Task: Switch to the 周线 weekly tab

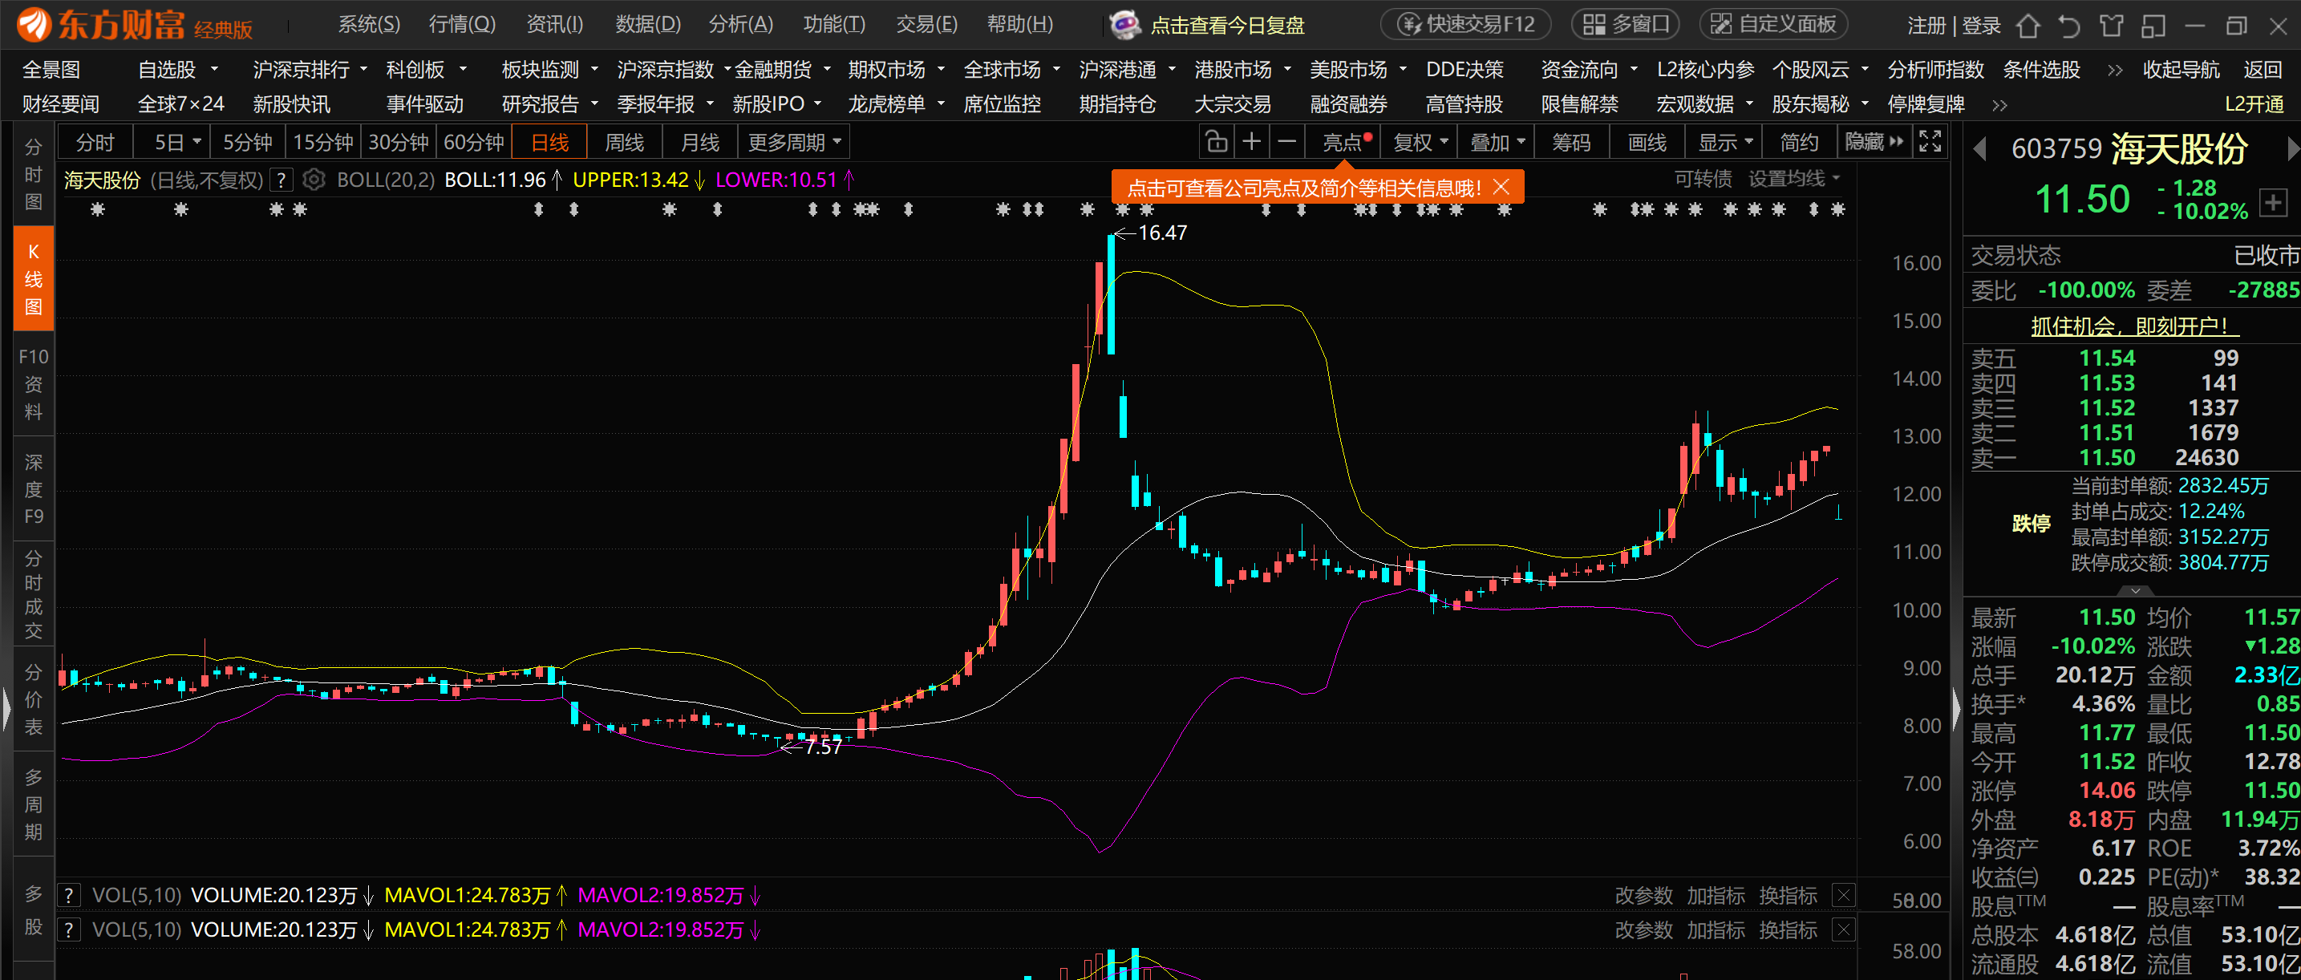Action: 623,142
